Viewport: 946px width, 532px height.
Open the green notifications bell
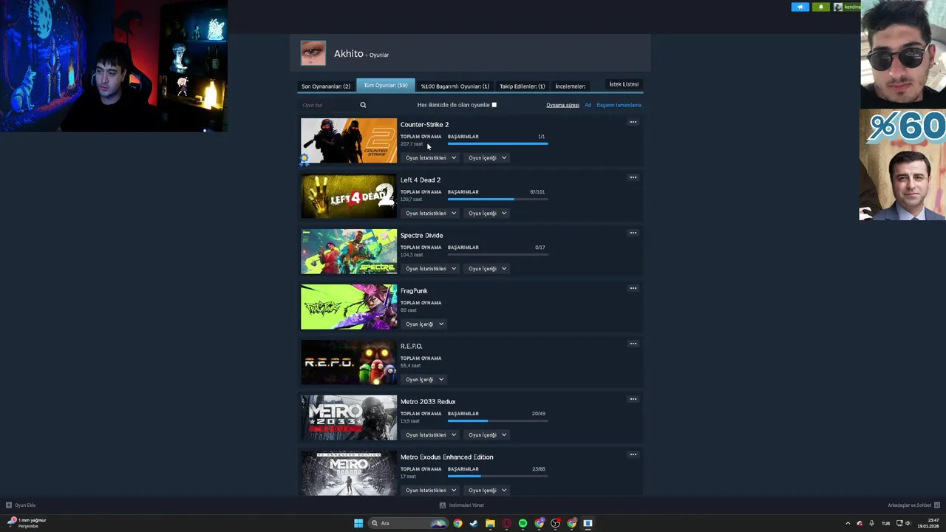tap(820, 7)
